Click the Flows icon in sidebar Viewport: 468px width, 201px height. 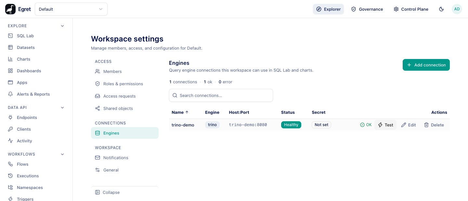(x=10, y=164)
